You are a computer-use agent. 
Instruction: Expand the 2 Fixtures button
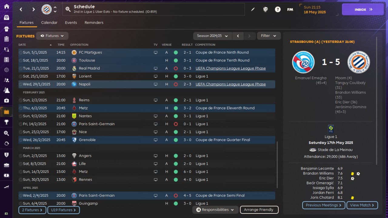coord(32,210)
